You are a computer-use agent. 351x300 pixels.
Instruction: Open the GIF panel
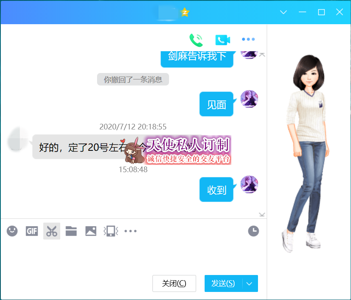32,231
